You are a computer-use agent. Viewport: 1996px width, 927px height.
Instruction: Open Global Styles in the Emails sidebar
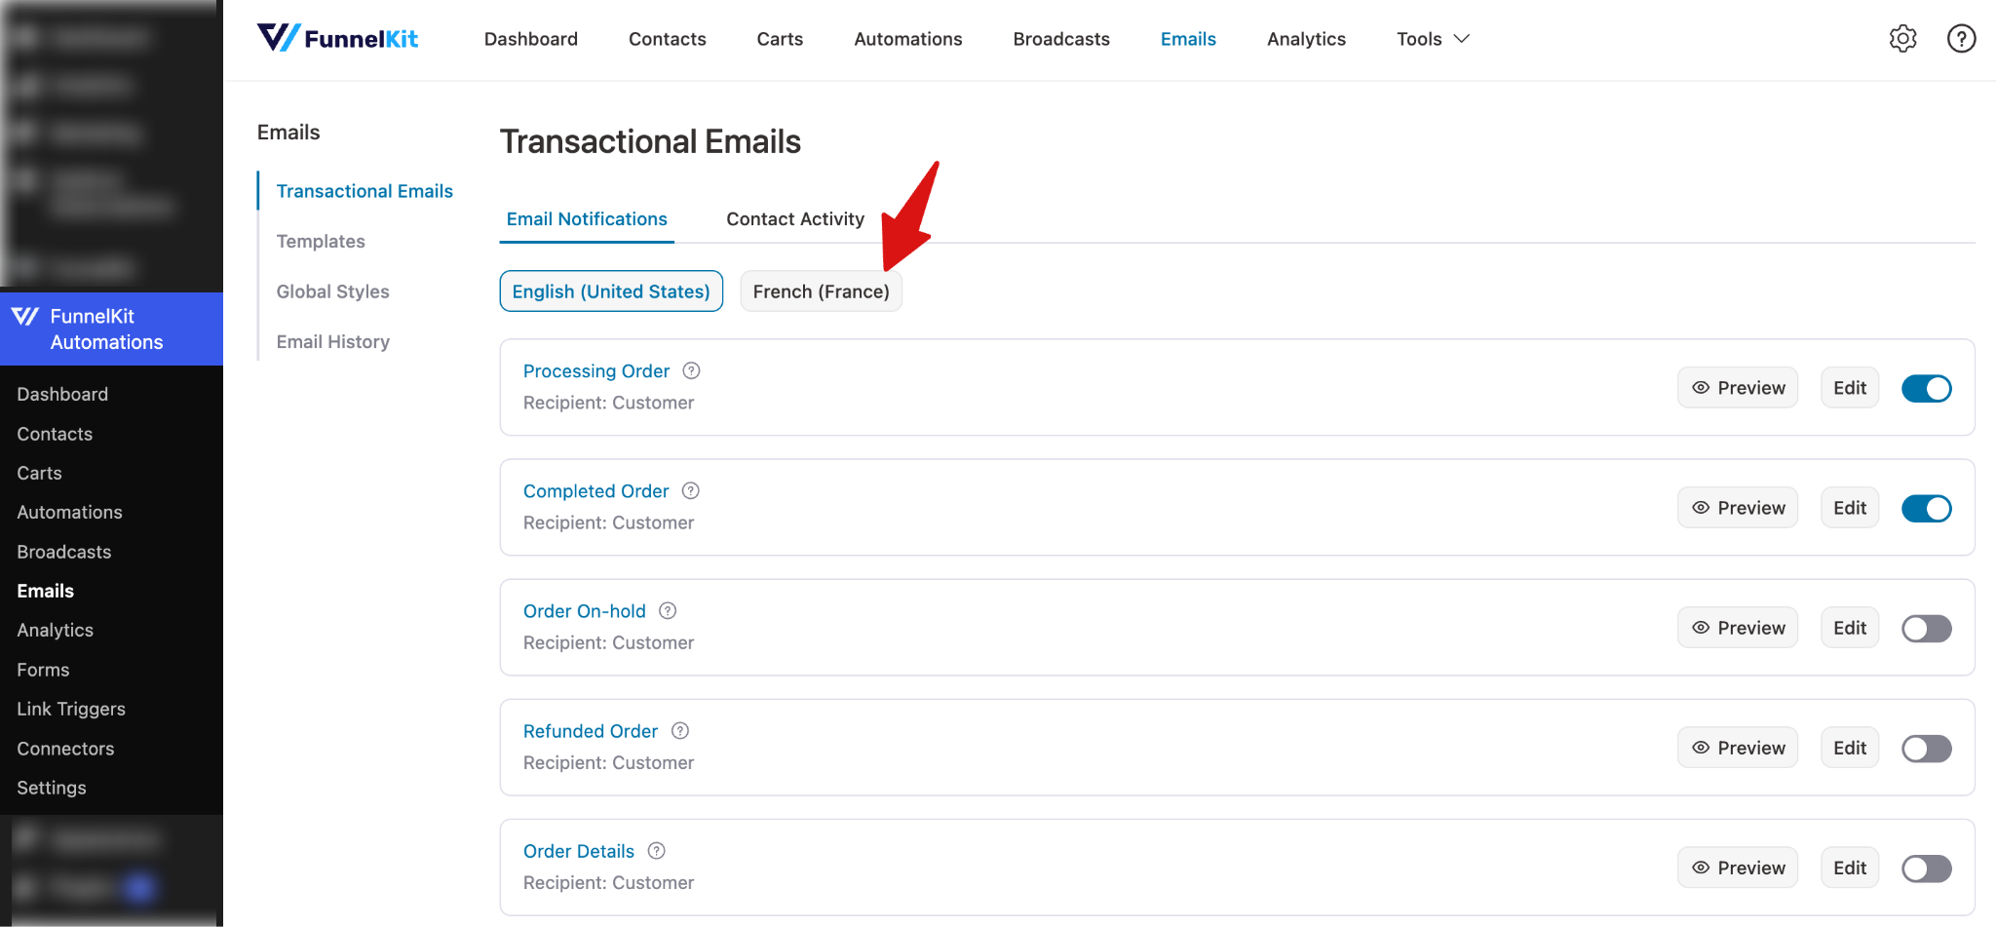click(x=332, y=290)
